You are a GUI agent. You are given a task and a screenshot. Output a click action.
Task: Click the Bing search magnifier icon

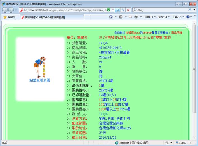point(190,10)
